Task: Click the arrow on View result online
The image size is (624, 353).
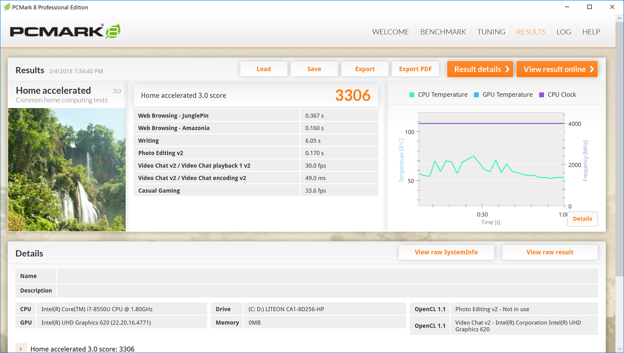Action: (x=591, y=69)
